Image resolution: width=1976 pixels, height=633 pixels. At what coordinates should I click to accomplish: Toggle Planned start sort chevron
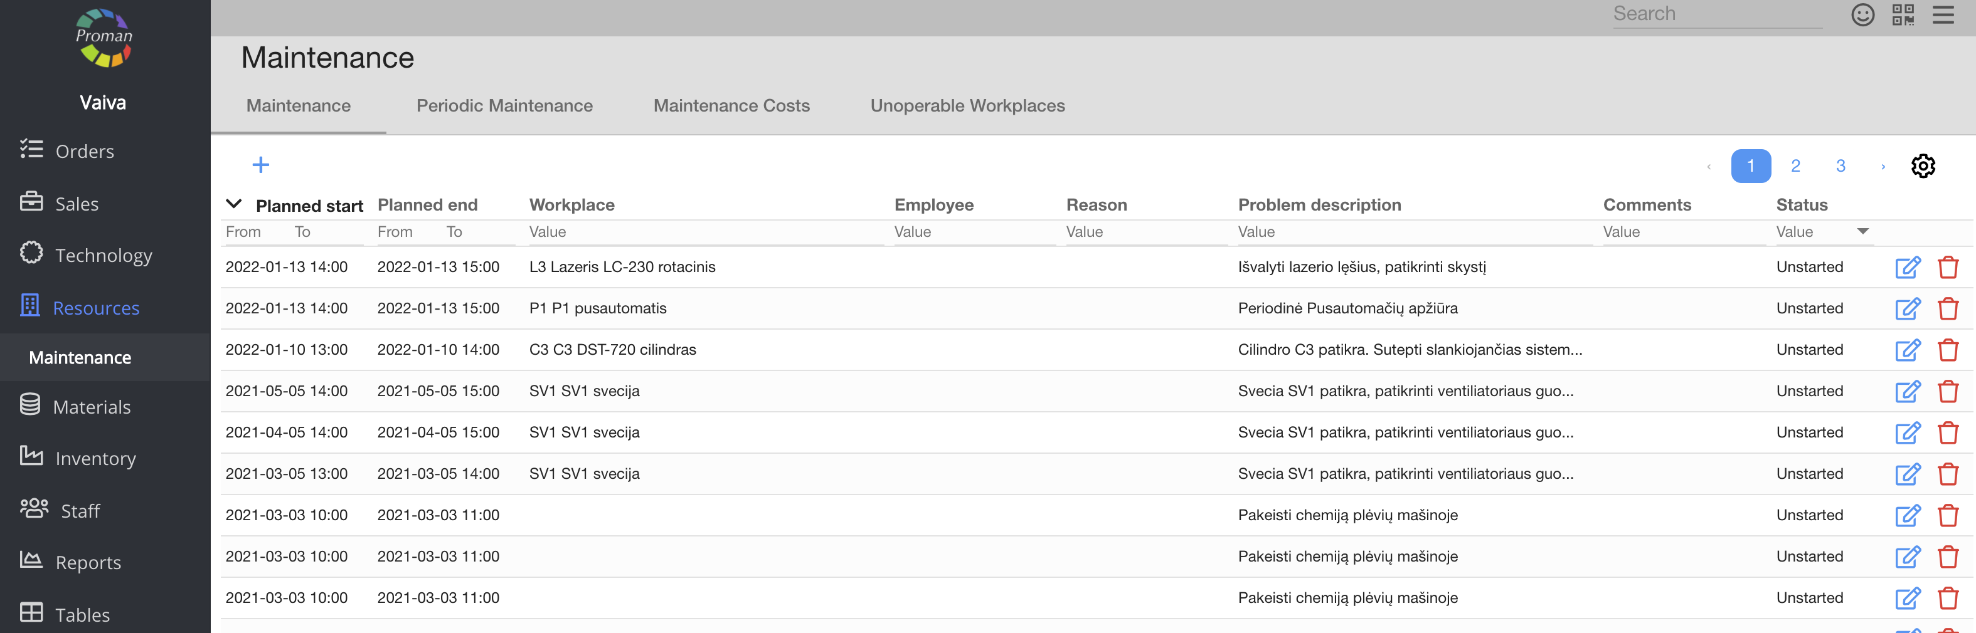[234, 204]
